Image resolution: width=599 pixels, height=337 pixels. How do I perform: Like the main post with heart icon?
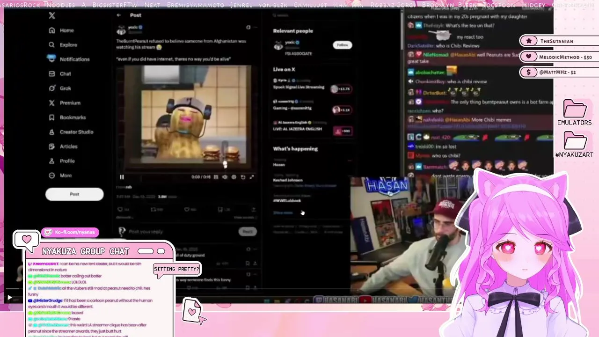[x=187, y=210]
